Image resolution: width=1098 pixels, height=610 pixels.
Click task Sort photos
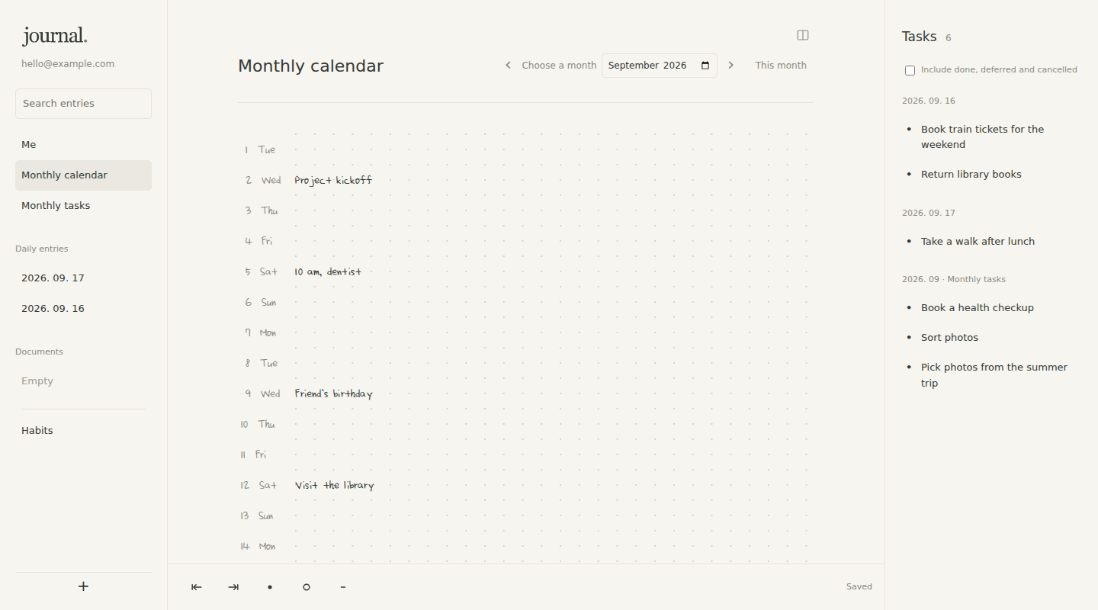949,338
